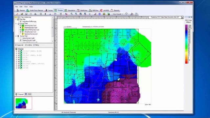Uncheck the CH 165 channel checkbox
The height and width of the screenshot is (118, 210).
point(19,68)
